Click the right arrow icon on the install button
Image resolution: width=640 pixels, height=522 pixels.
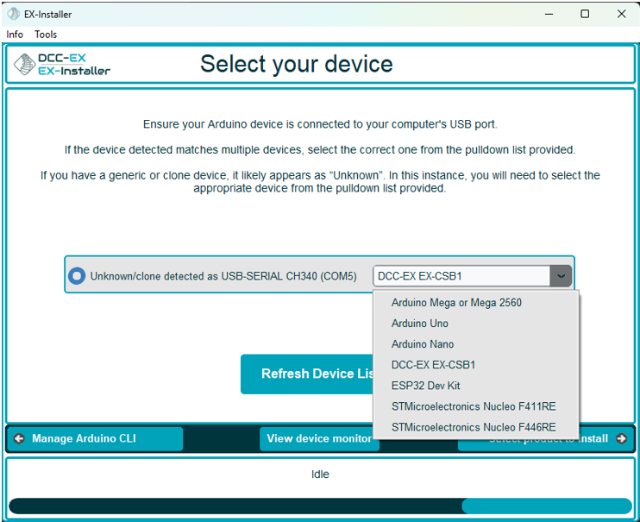point(621,438)
